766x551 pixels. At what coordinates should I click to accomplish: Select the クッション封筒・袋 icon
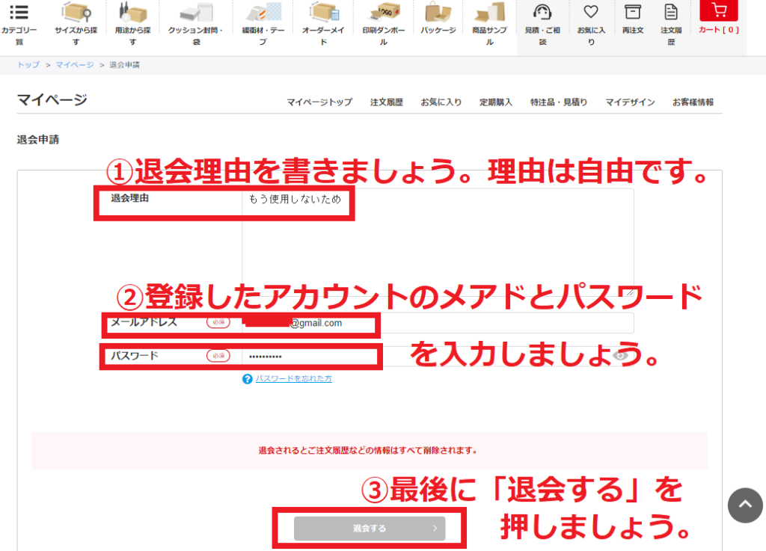click(195, 13)
